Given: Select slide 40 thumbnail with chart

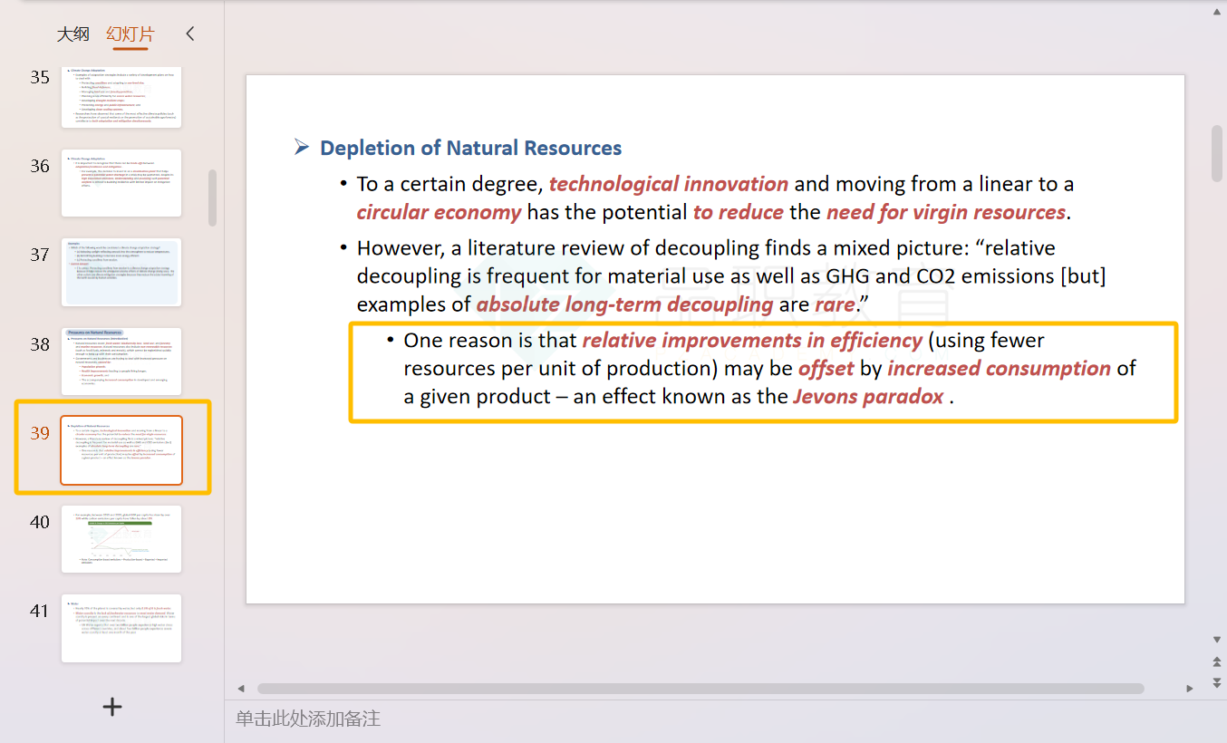Looking at the screenshot, I should (x=121, y=539).
